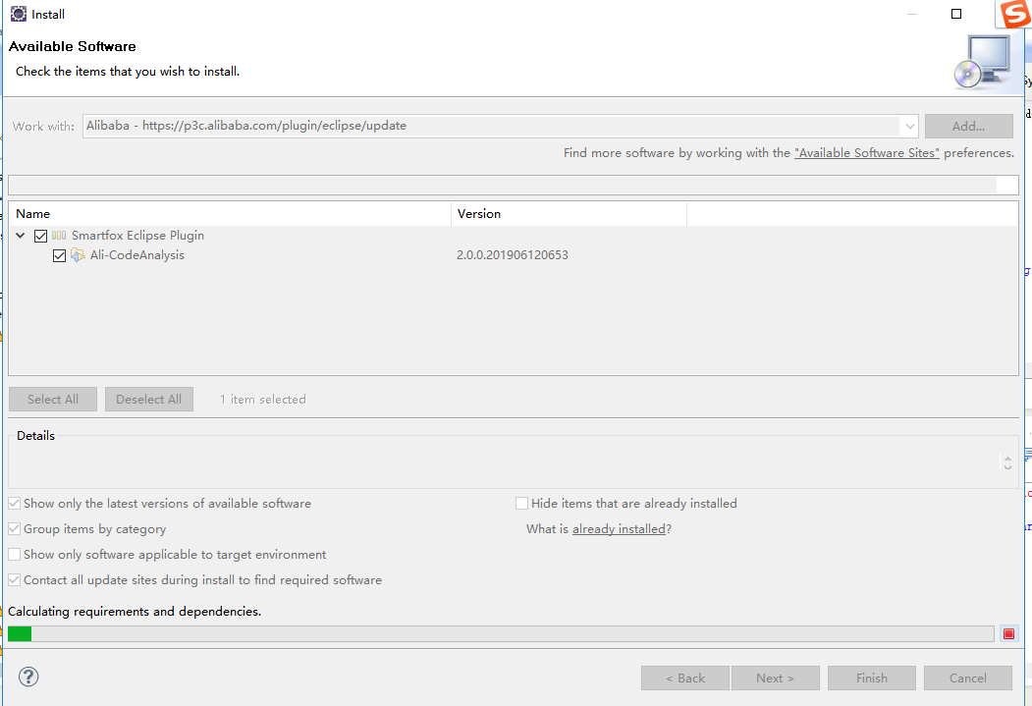This screenshot has height=706, width=1032.
Task: Click the Select All button
Action: click(53, 400)
